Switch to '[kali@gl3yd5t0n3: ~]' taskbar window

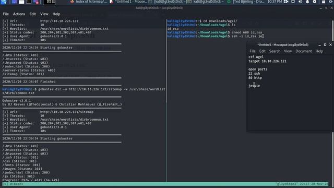(x=168, y=2)
